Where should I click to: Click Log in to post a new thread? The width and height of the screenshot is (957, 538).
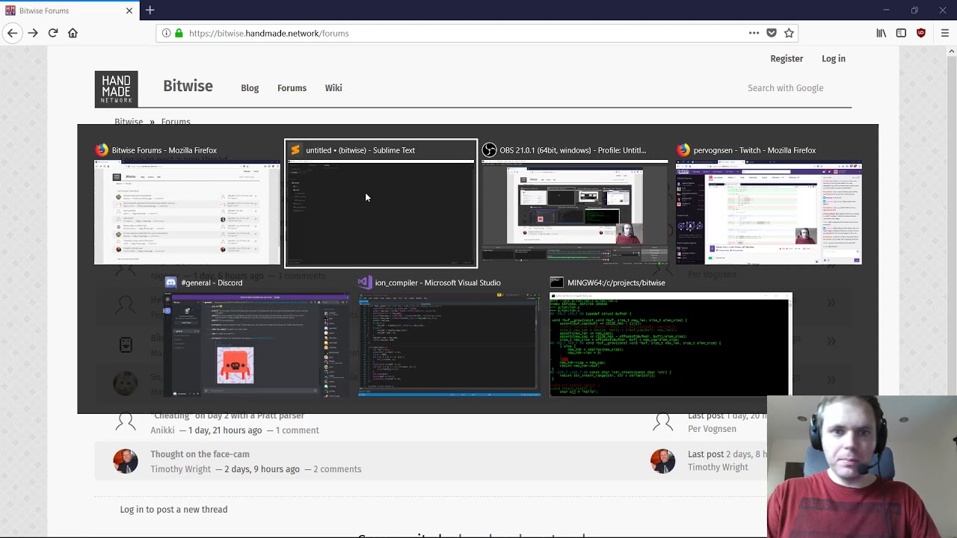173,510
